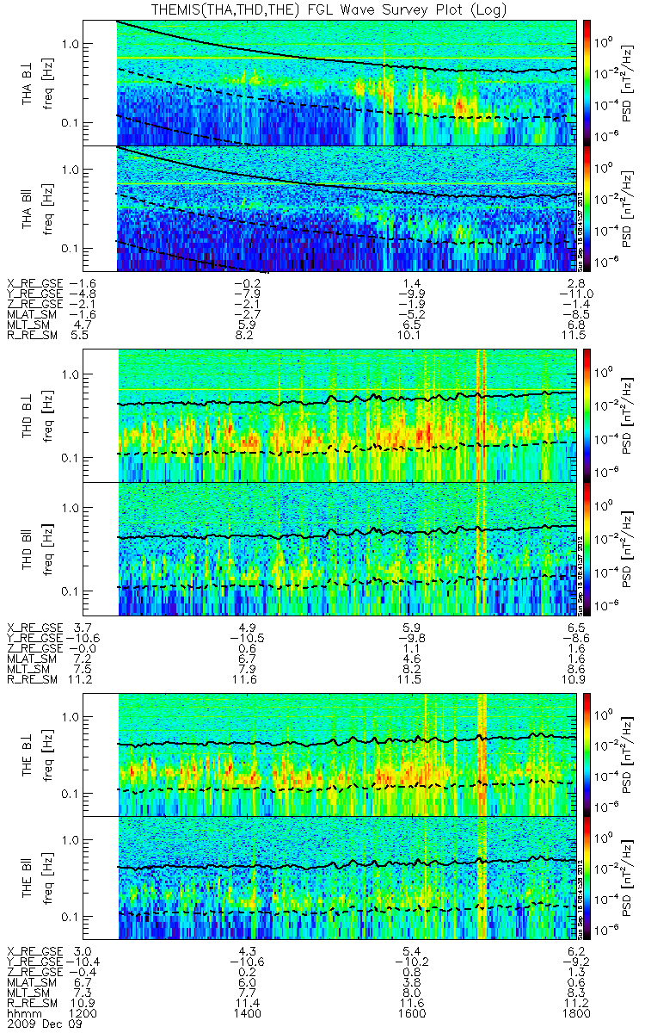This screenshot has height=1033, width=645.
Task: Click the PSD color bar beside THA B∥ panel
Action: coord(587,208)
